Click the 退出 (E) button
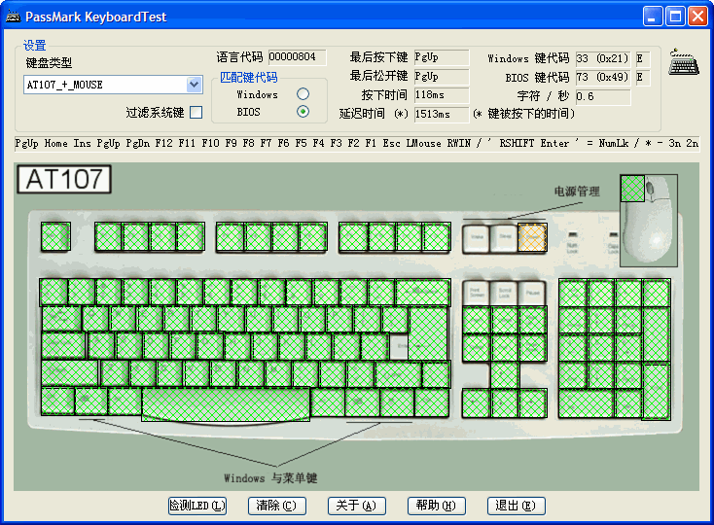714x525 pixels. (516, 506)
